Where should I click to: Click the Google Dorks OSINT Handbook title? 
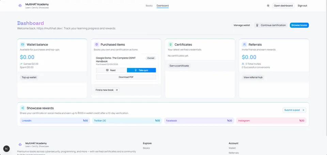click(116, 60)
